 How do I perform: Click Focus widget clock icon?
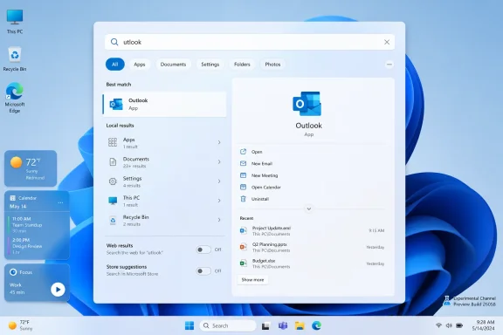click(x=13, y=272)
